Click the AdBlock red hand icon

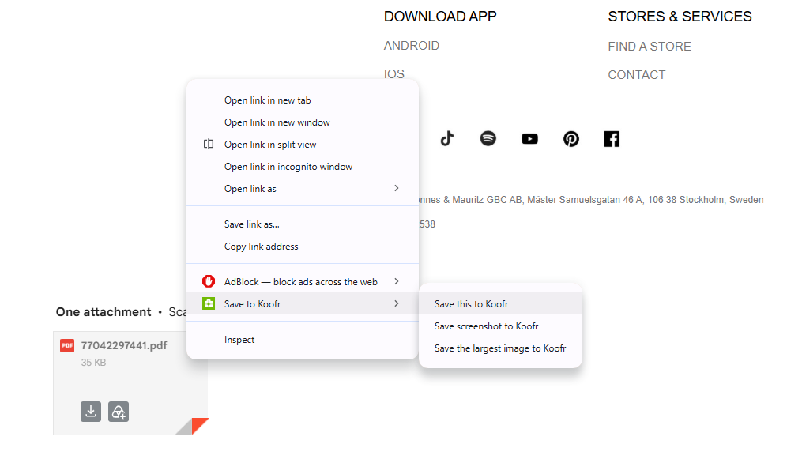[x=209, y=281]
